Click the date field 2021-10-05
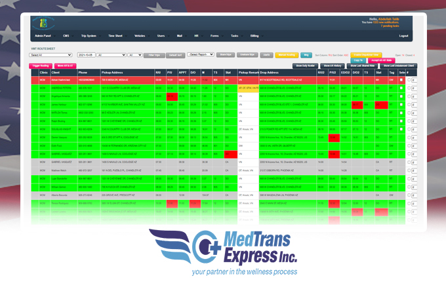This screenshot has width=446, height=293. 86,55
